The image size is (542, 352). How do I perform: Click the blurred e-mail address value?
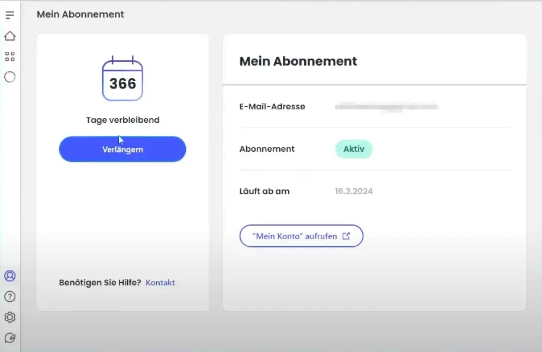(x=387, y=107)
